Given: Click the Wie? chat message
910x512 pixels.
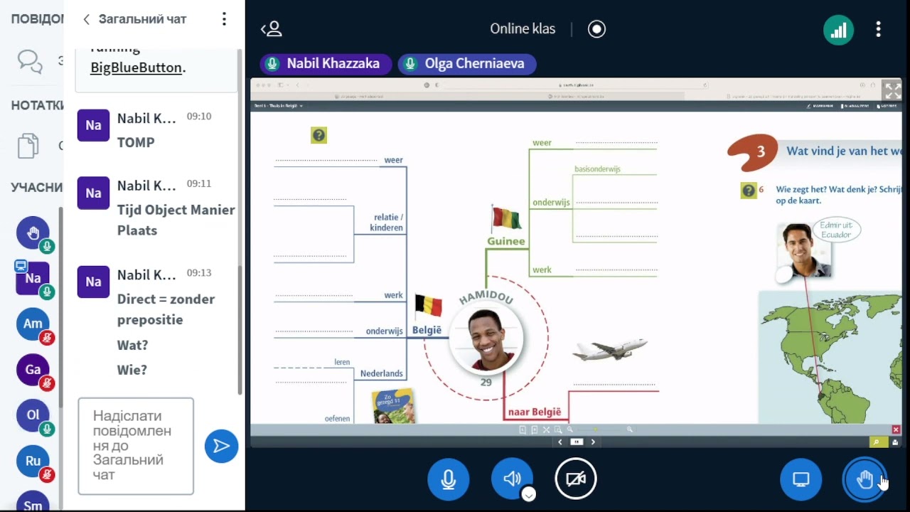Looking at the screenshot, I should click(x=132, y=370).
